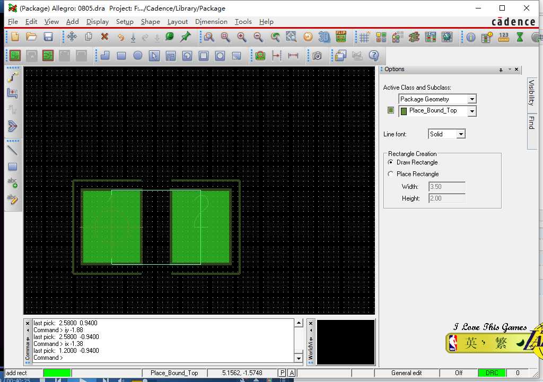Click the Show Element info icon
The height and width of the screenshot is (382, 543).
pyautogui.click(x=471, y=37)
